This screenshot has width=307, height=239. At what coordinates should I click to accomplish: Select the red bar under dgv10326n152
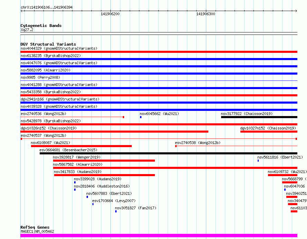(x=114, y=132)
